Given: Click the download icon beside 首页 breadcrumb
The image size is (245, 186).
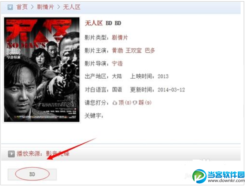Looking at the screenshot, I should pyautogui.click(x=10, y=7).
